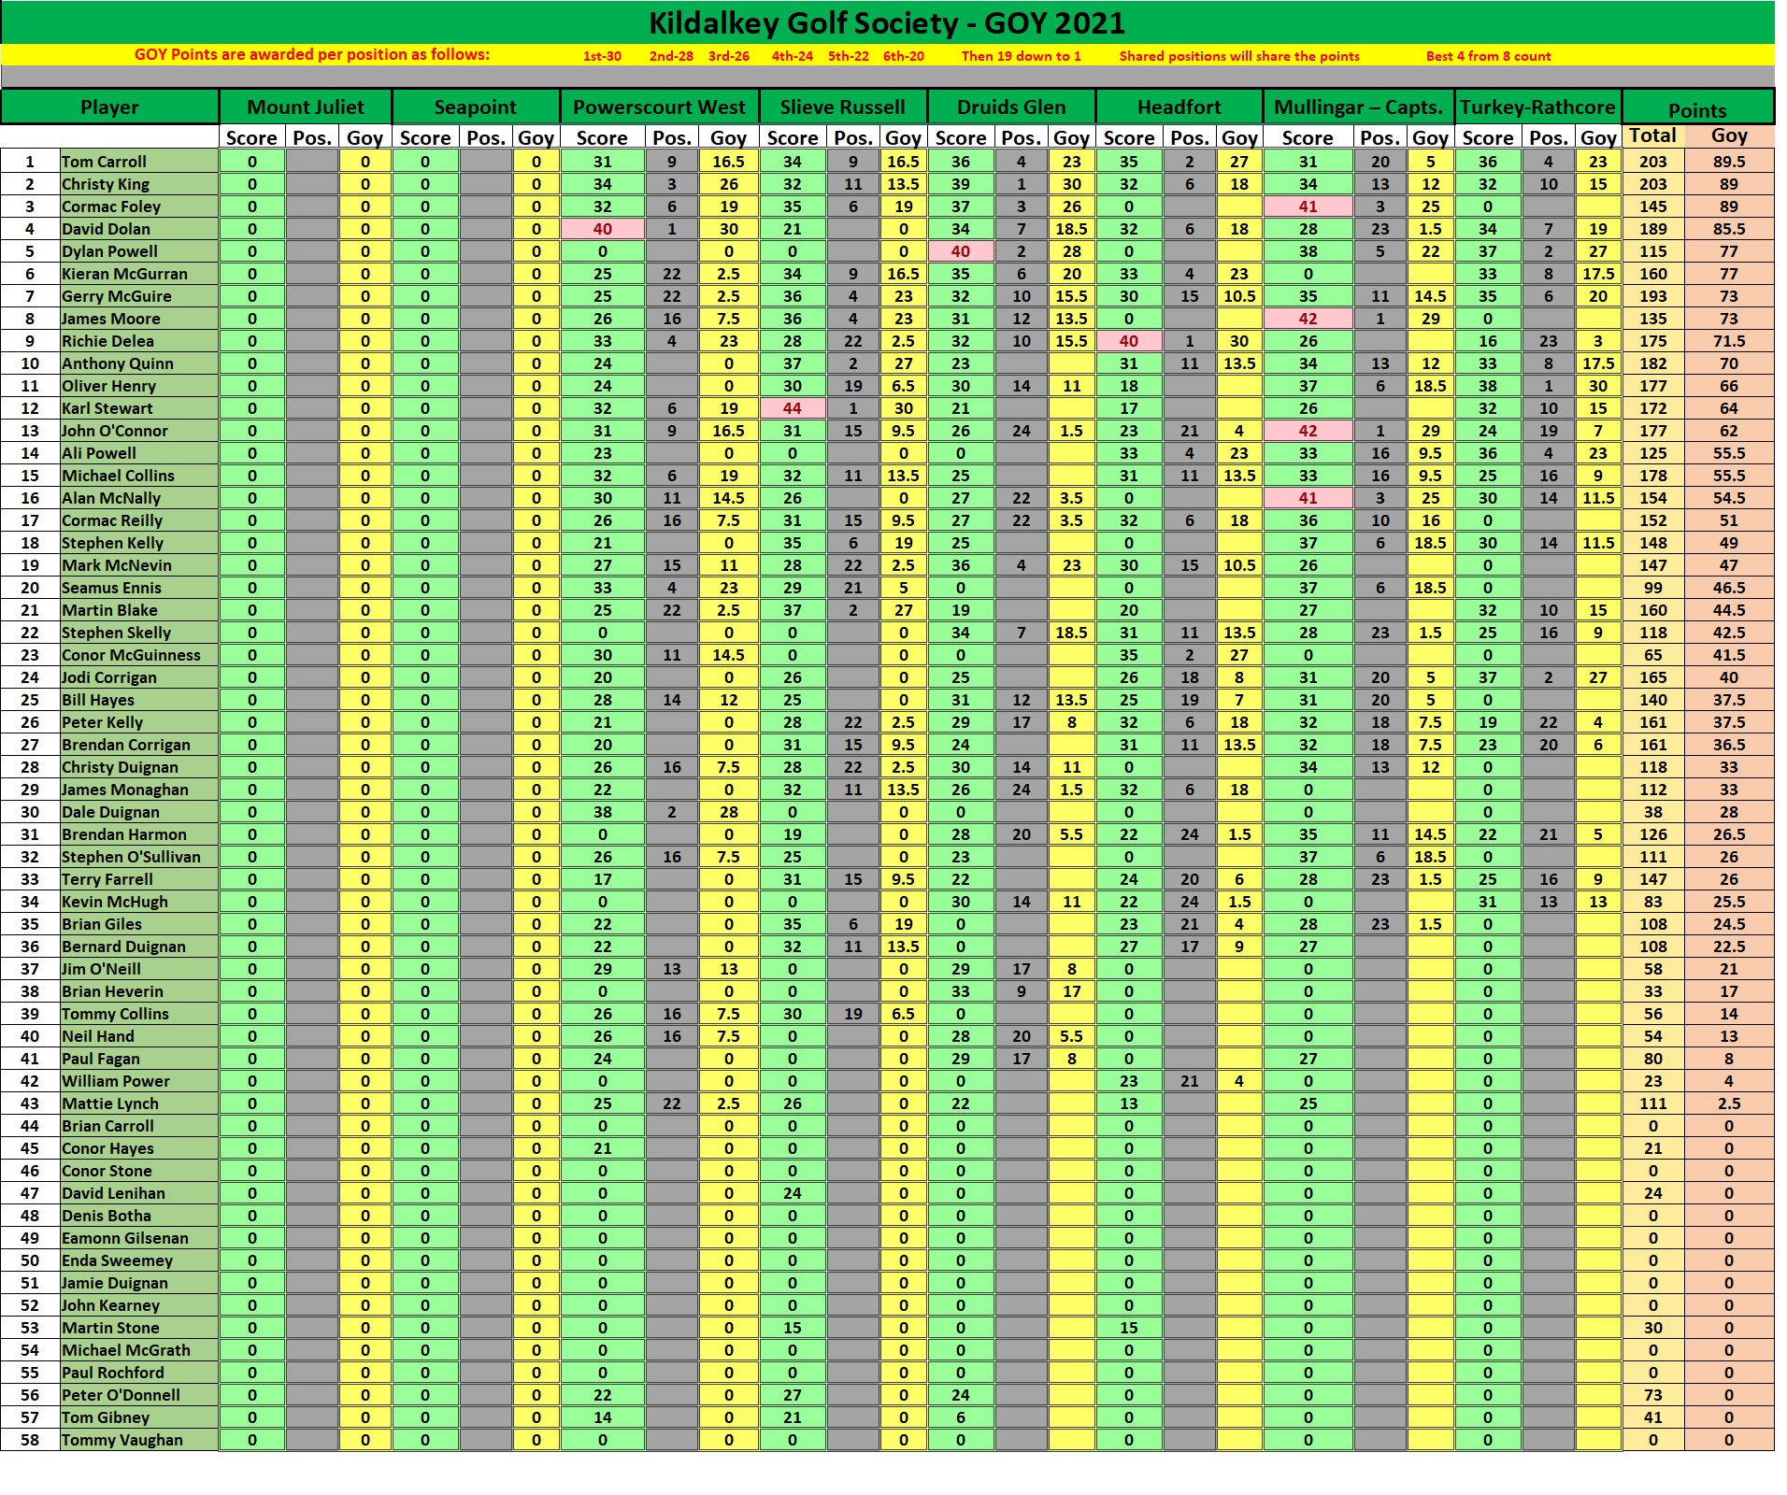Click David Dolan's highlighted Powerscourt West score 40
The image size is (1787, 1495).
(602, 229)
